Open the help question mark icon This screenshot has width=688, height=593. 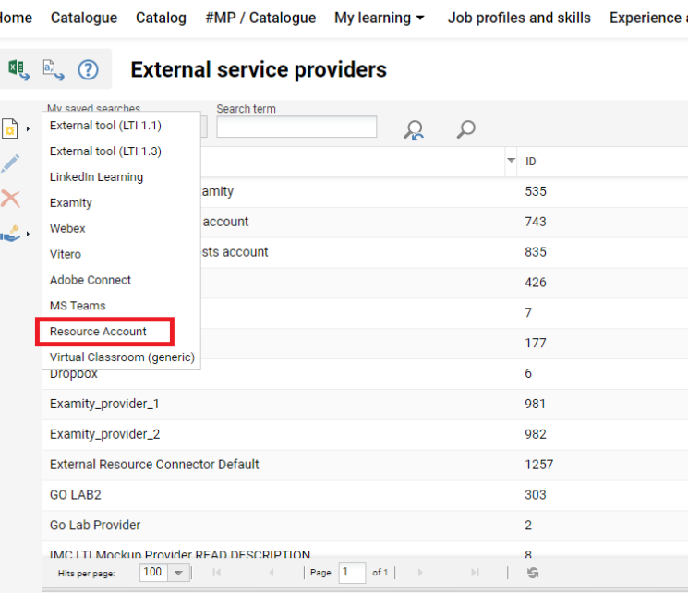89,69
